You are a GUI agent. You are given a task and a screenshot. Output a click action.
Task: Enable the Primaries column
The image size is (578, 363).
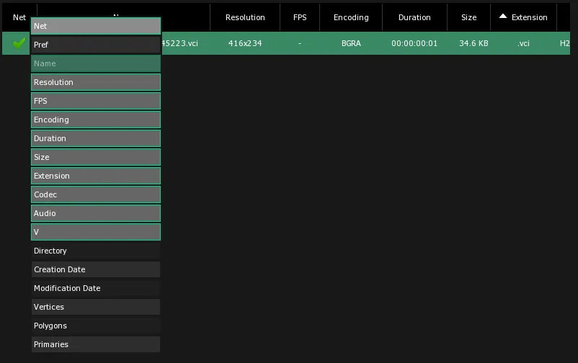click(96, 344)
